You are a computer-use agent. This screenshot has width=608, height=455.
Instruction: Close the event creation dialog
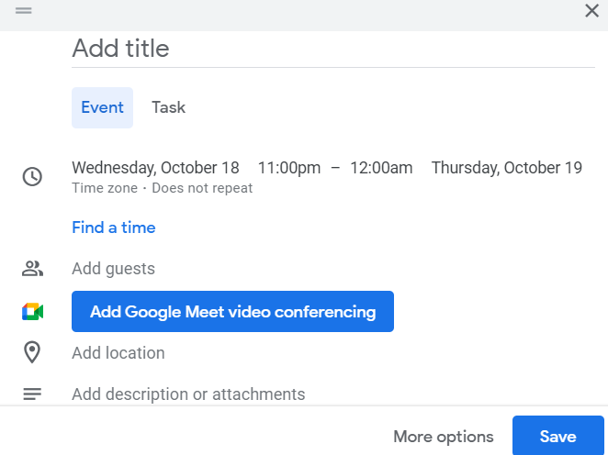coord(591,11)
